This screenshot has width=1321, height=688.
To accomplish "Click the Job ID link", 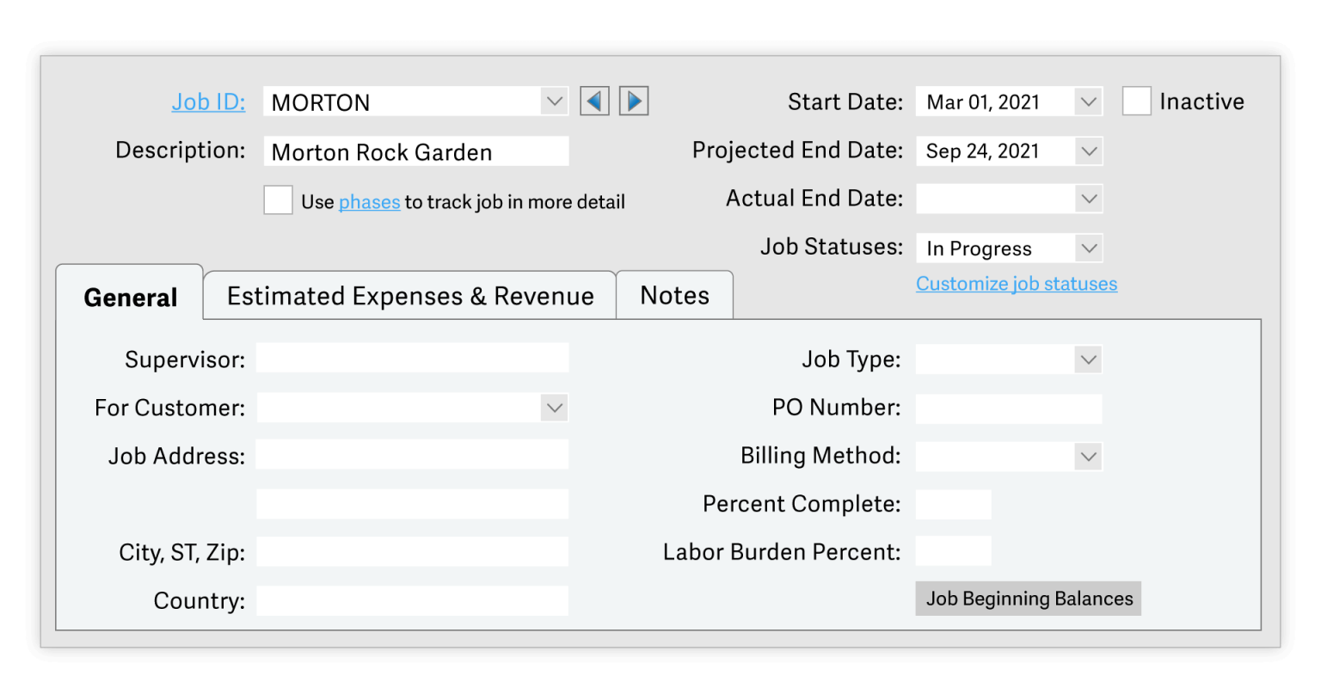I will tap(208, 101).
